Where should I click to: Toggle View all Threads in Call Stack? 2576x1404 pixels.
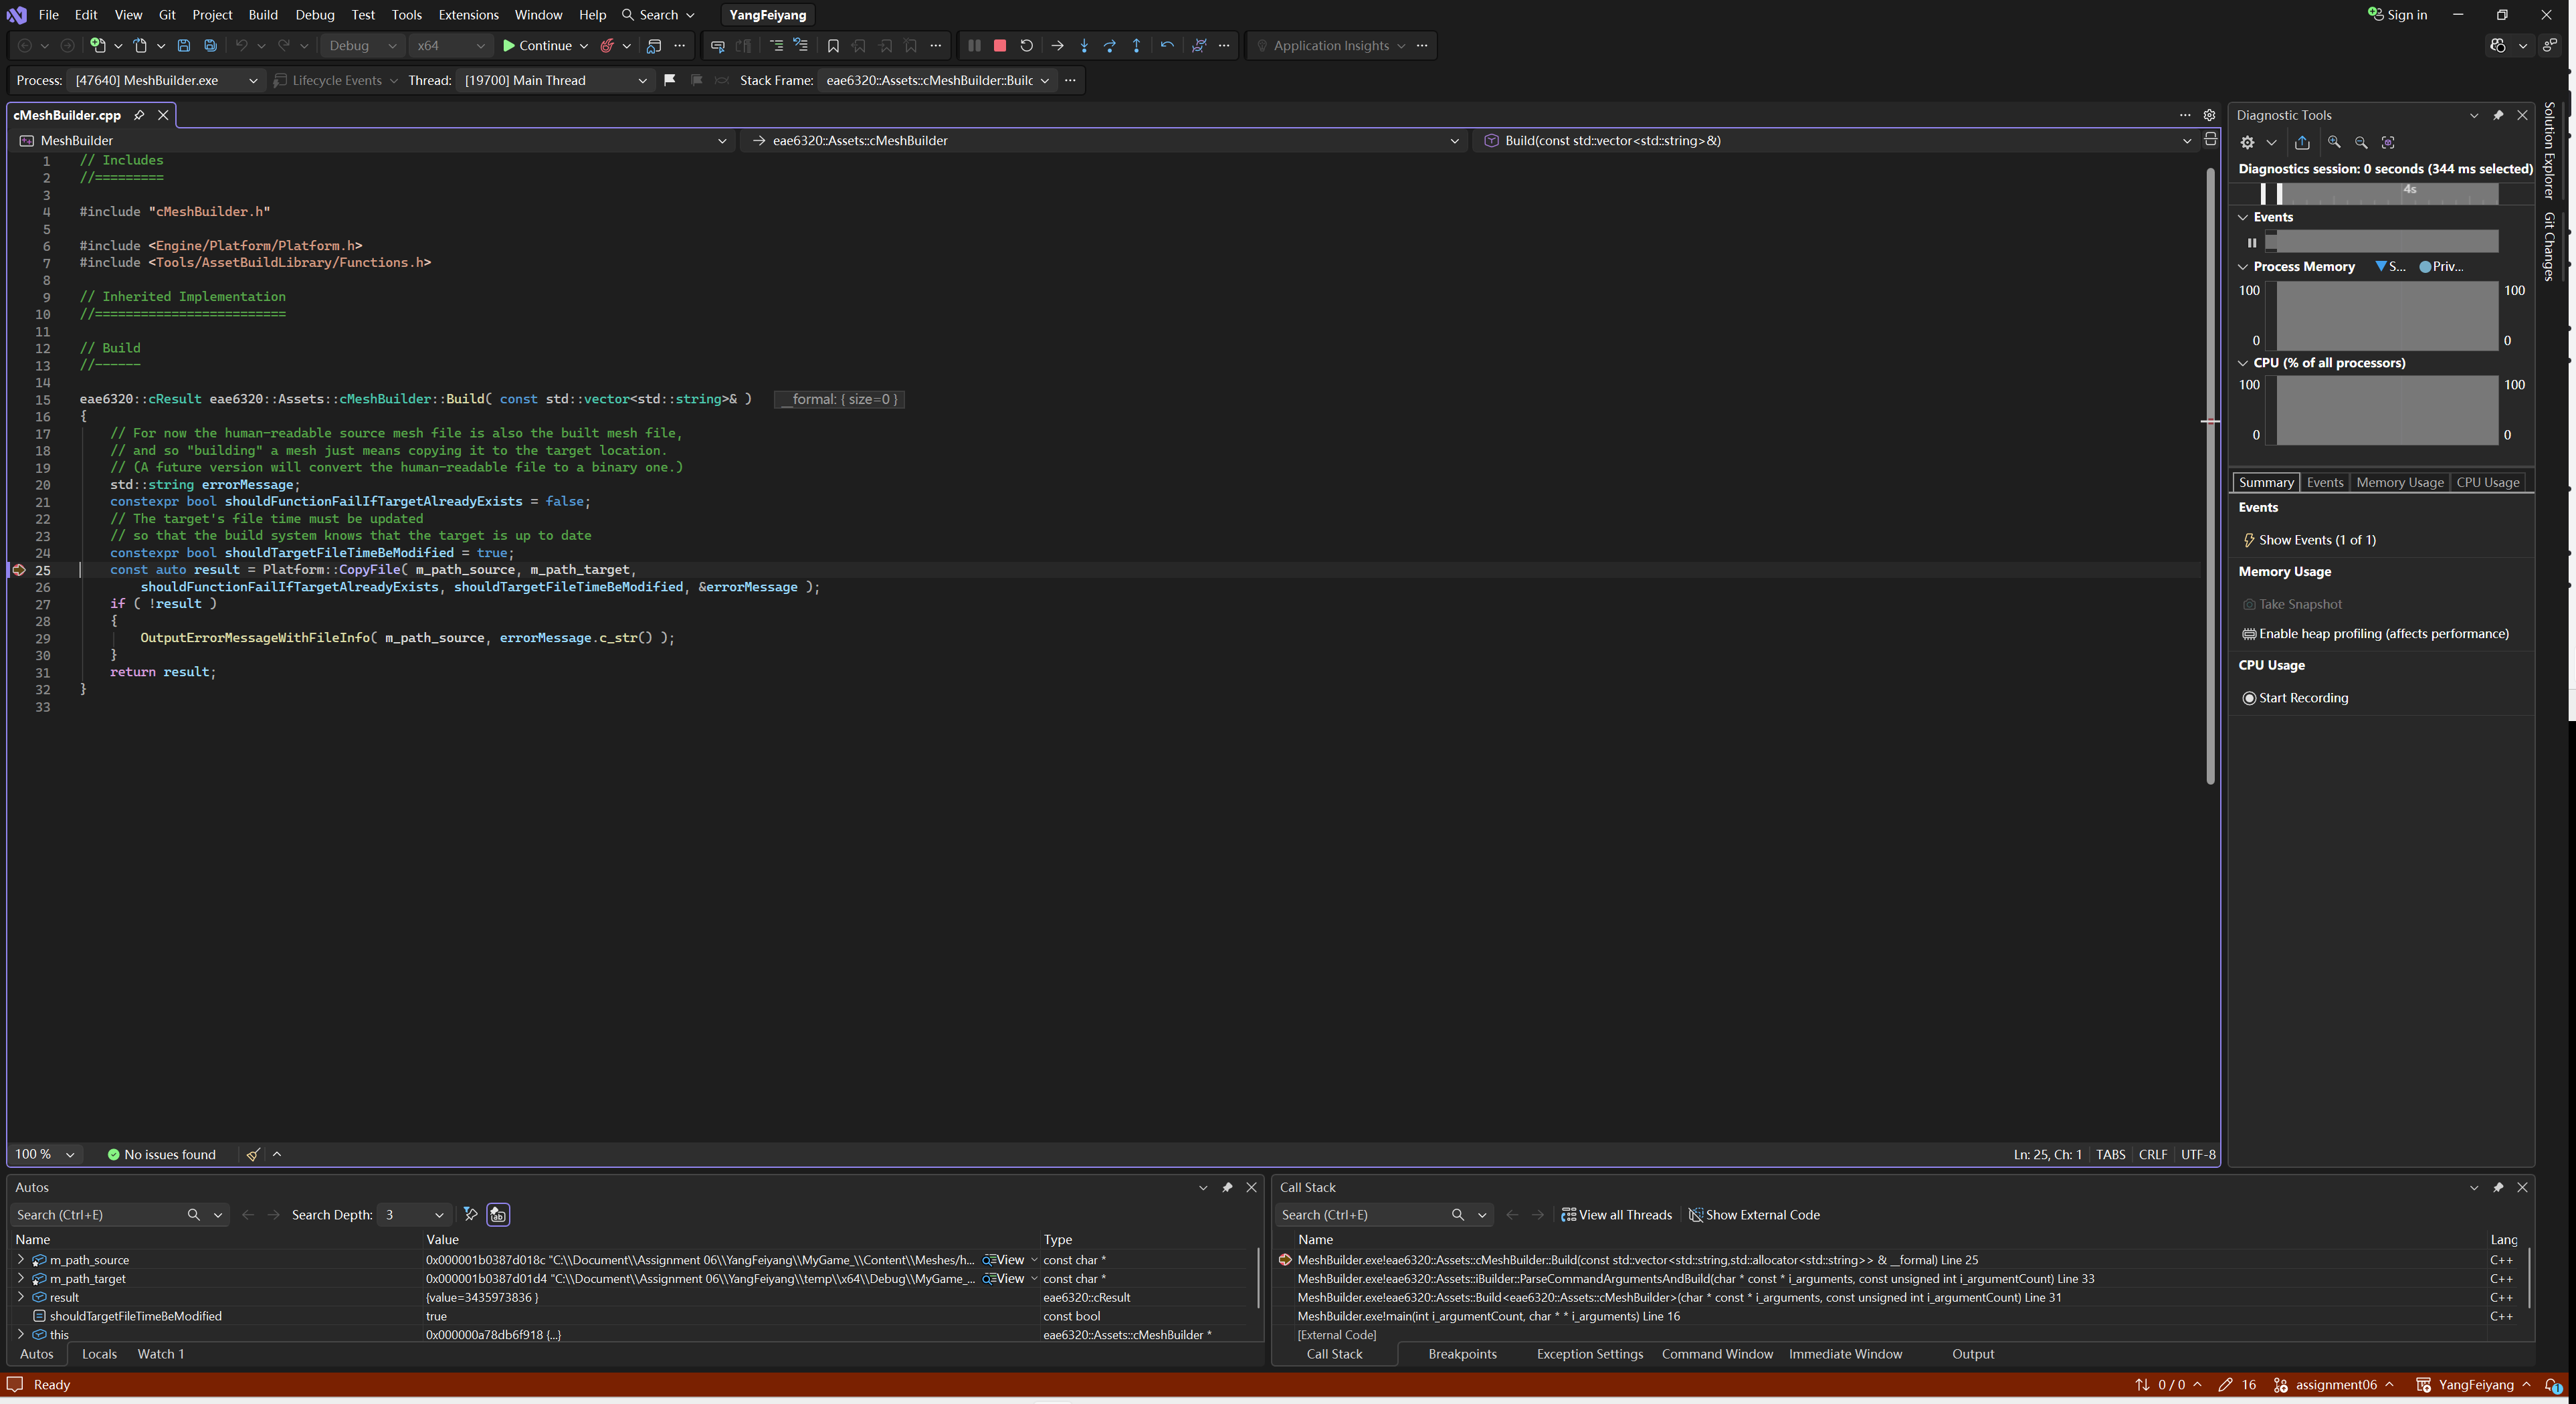(1616, 1214)
